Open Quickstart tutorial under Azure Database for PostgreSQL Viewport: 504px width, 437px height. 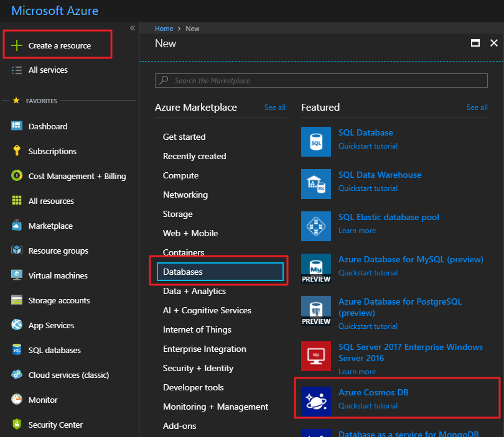[368, 326]
